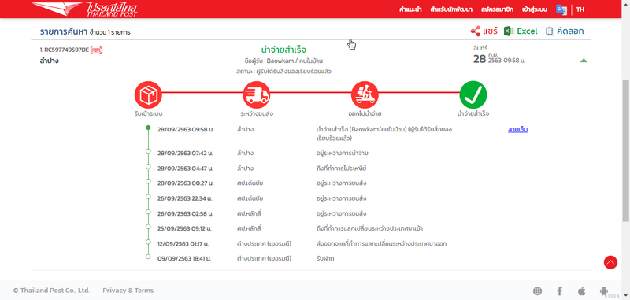
Task: Switch language using the TH selector
Action: (580, 9)
